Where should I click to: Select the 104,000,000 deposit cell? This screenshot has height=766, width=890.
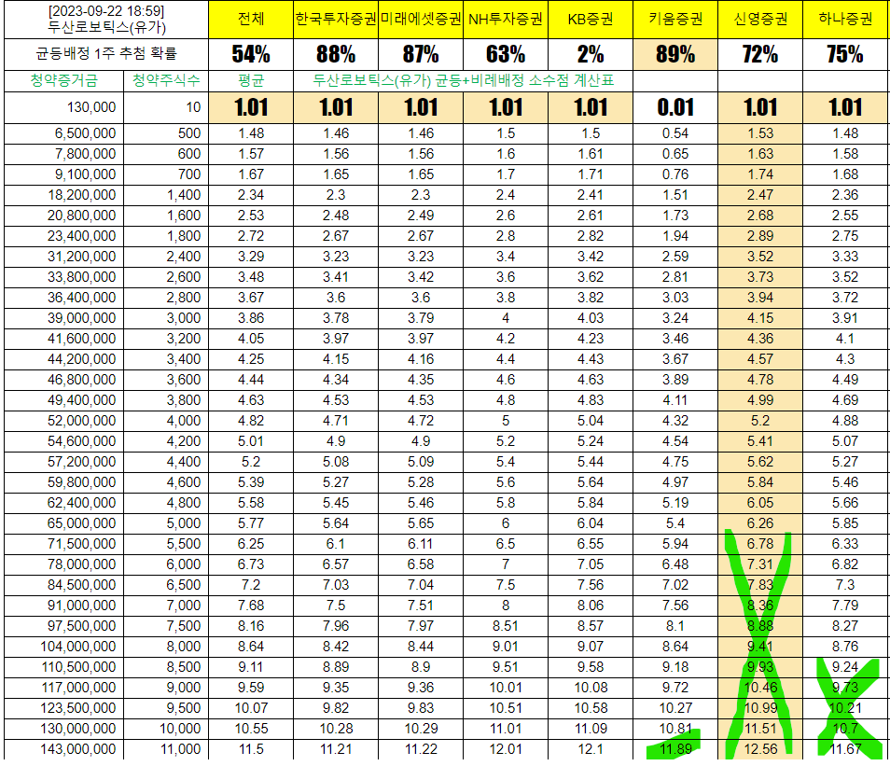[x=63, y=647]
